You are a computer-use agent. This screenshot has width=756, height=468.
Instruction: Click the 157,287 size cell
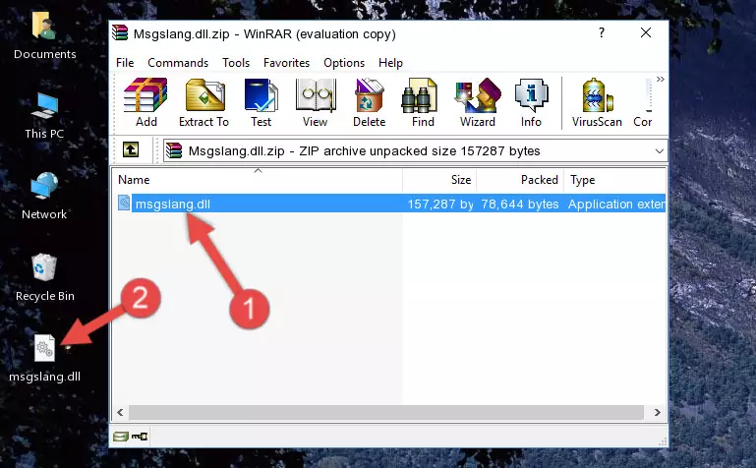click(x=440, y=204)
